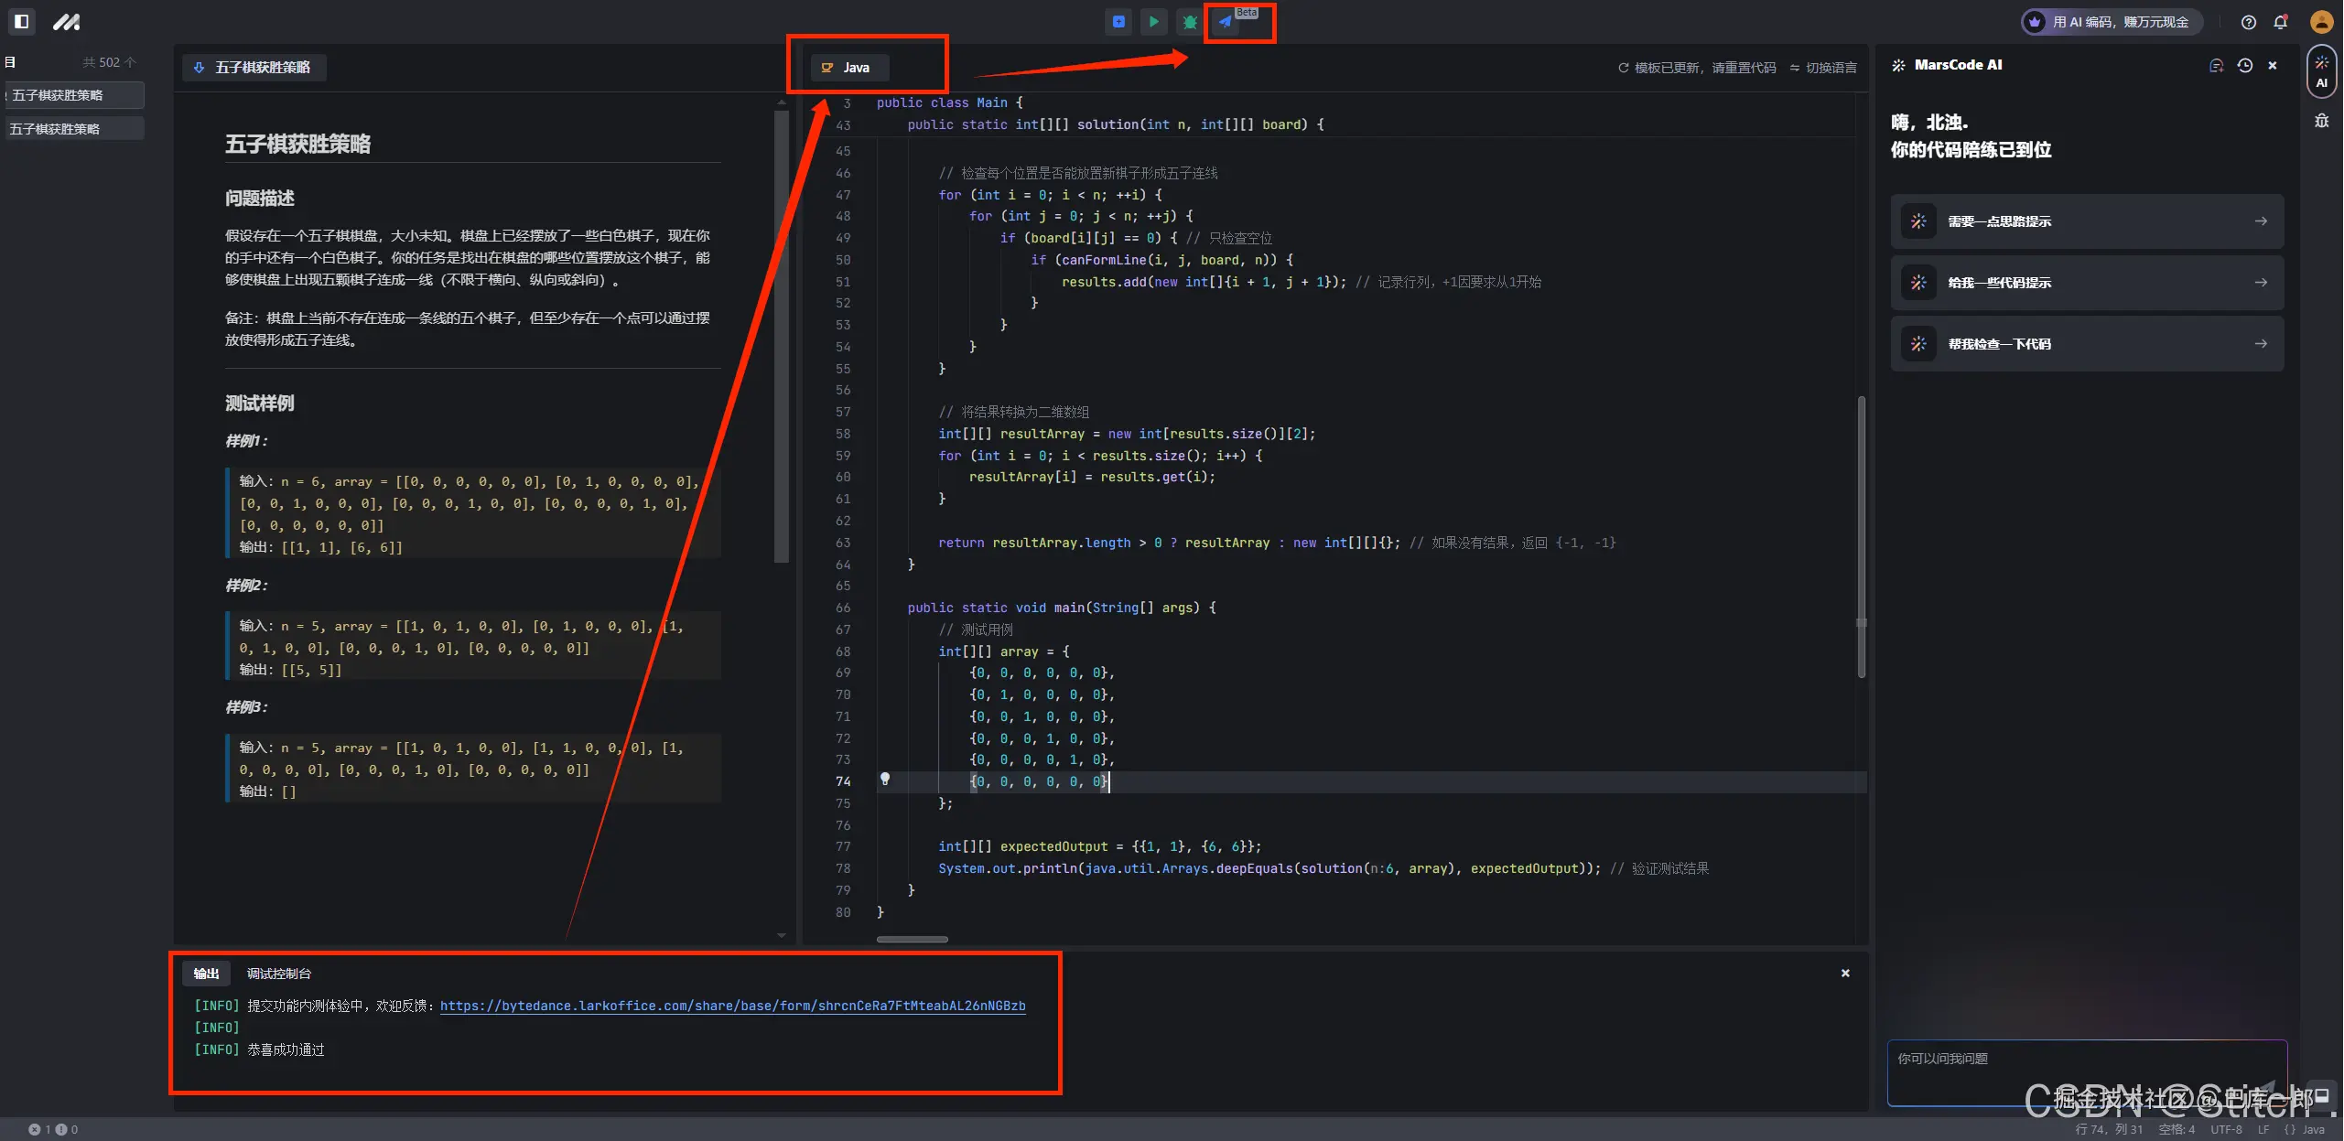Click the Debug bug icon
2344x1141 pixels.
1189,22
